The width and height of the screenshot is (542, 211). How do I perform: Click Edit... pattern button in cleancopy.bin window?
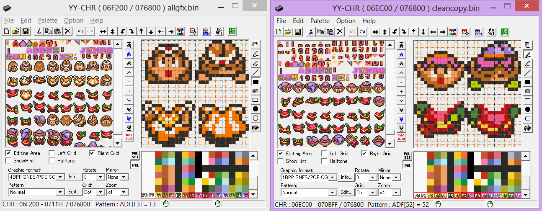(346, 193)
